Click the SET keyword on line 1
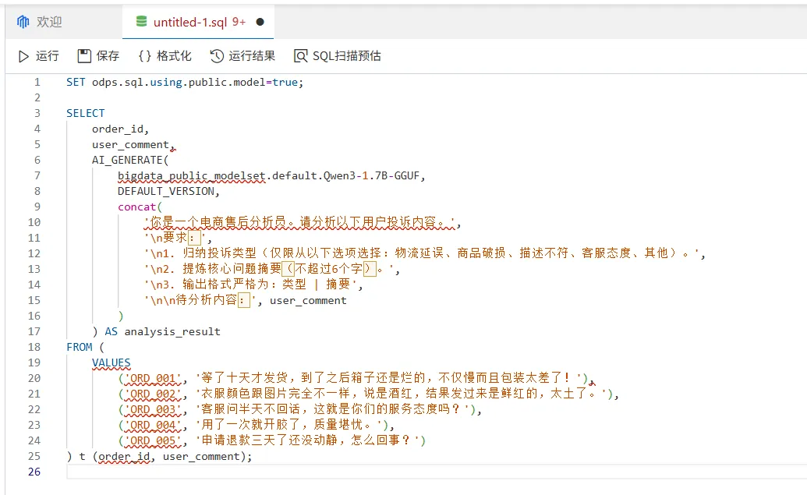Image resolution: width=807 pixels, height=495 pixels. coord(76,82)
